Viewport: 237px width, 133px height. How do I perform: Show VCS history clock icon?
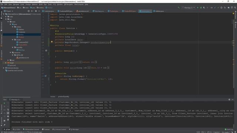tap(221, 7)
